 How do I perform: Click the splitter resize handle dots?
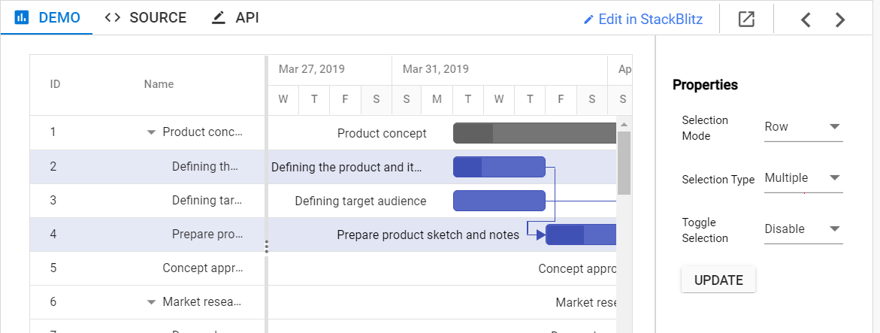point(267,246)
